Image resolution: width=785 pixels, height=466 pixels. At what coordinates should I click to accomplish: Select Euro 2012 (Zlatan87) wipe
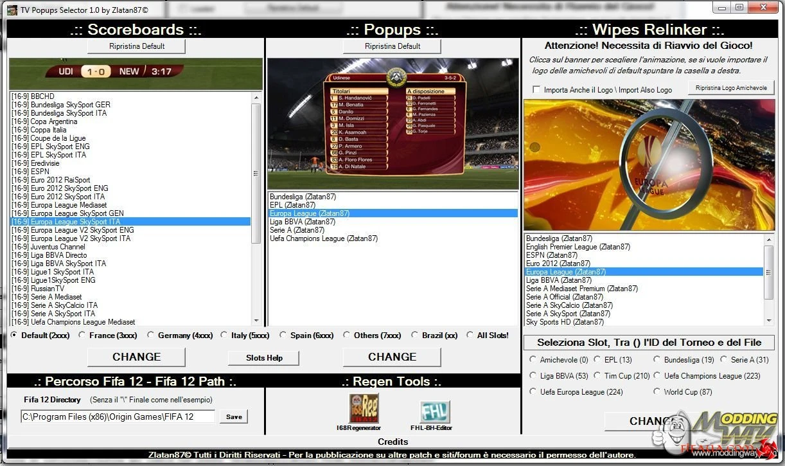pyautogui.click(x=644, y=264)
